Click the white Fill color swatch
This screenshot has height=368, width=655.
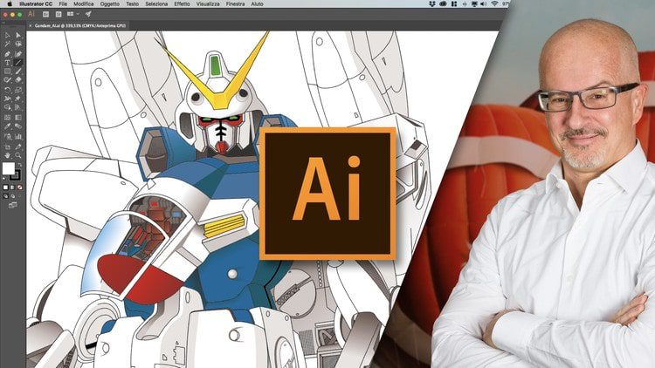(9, 169)
